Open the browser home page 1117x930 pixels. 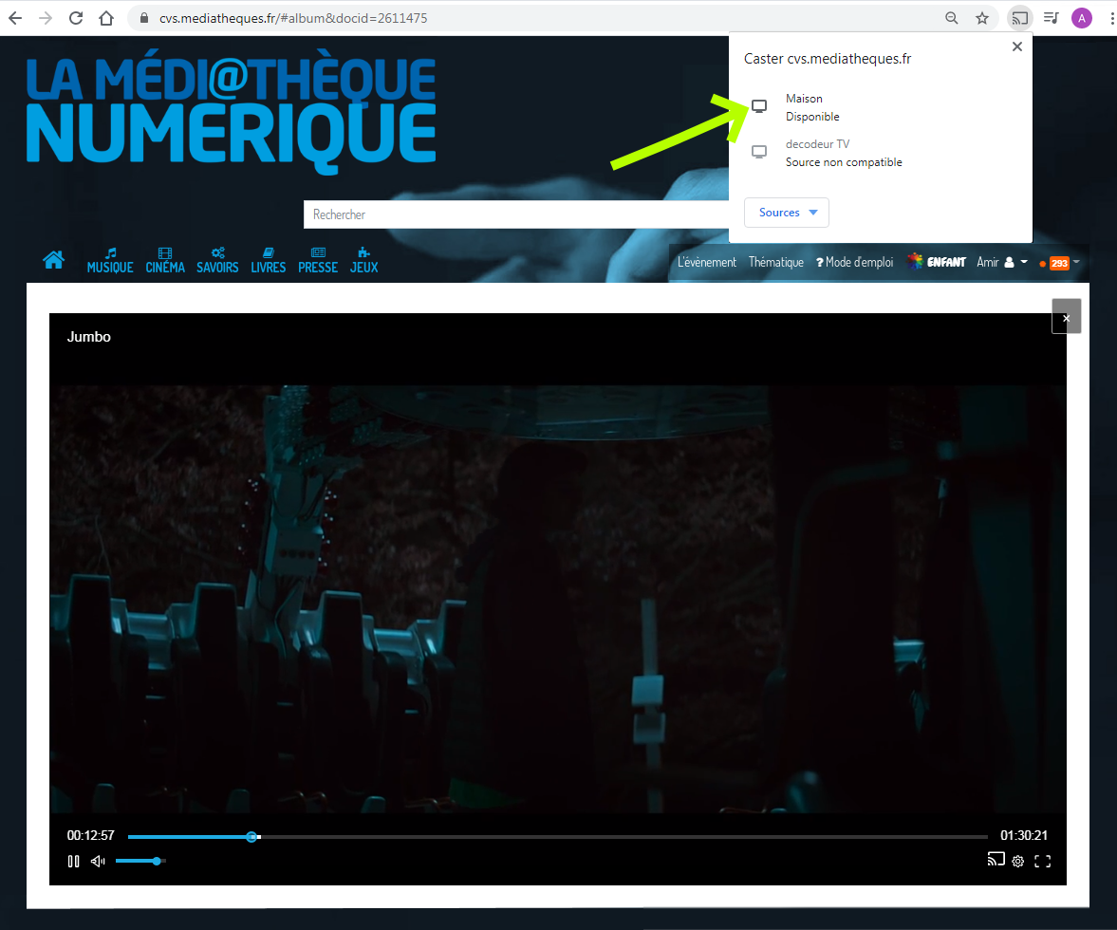tap(106, 18)
